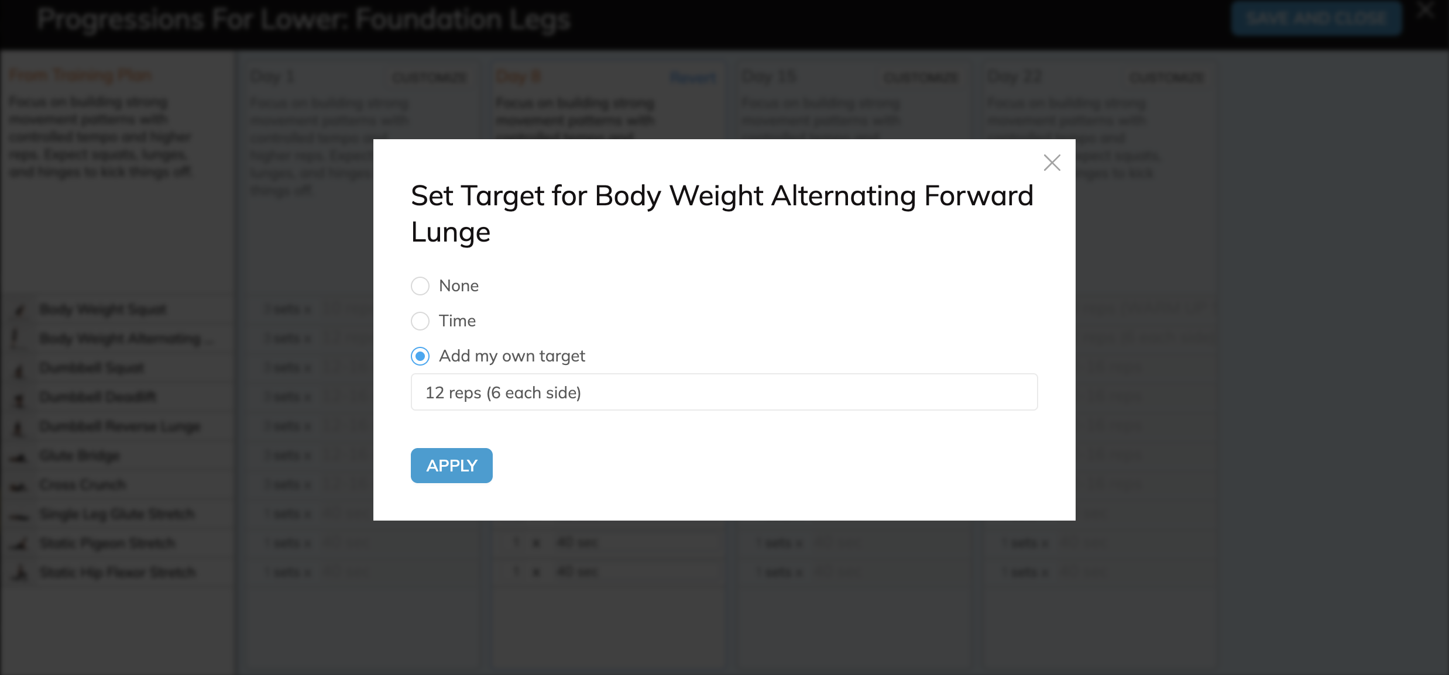Click the Dumbbell Reverse Lunge icon
1449x675 pixels.
point(20,428)
